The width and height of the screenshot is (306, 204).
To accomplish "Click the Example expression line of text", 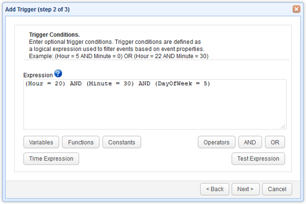I will tap(118, 56).
